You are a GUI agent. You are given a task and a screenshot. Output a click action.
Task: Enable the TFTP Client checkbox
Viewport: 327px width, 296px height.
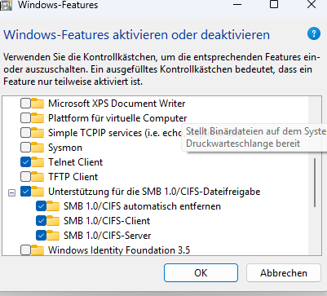(25, 177)
